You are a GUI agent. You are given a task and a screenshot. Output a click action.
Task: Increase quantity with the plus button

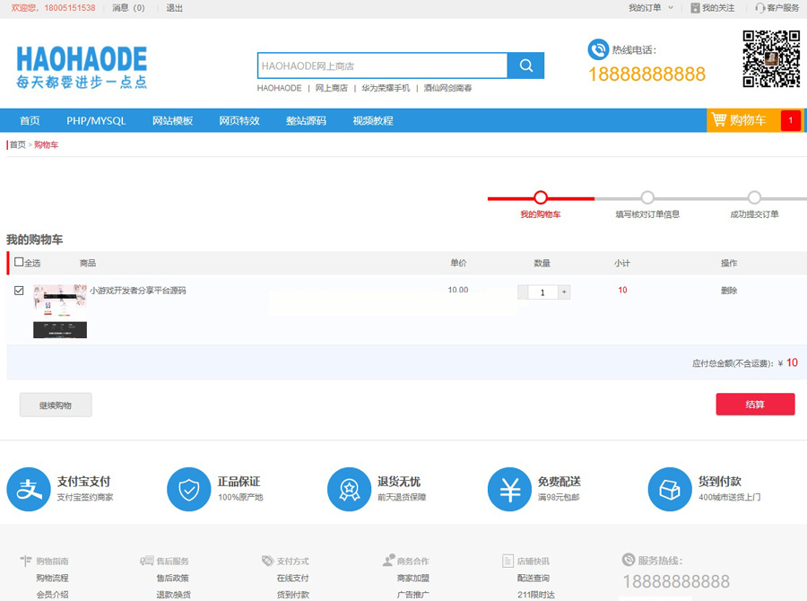point(564,292)
